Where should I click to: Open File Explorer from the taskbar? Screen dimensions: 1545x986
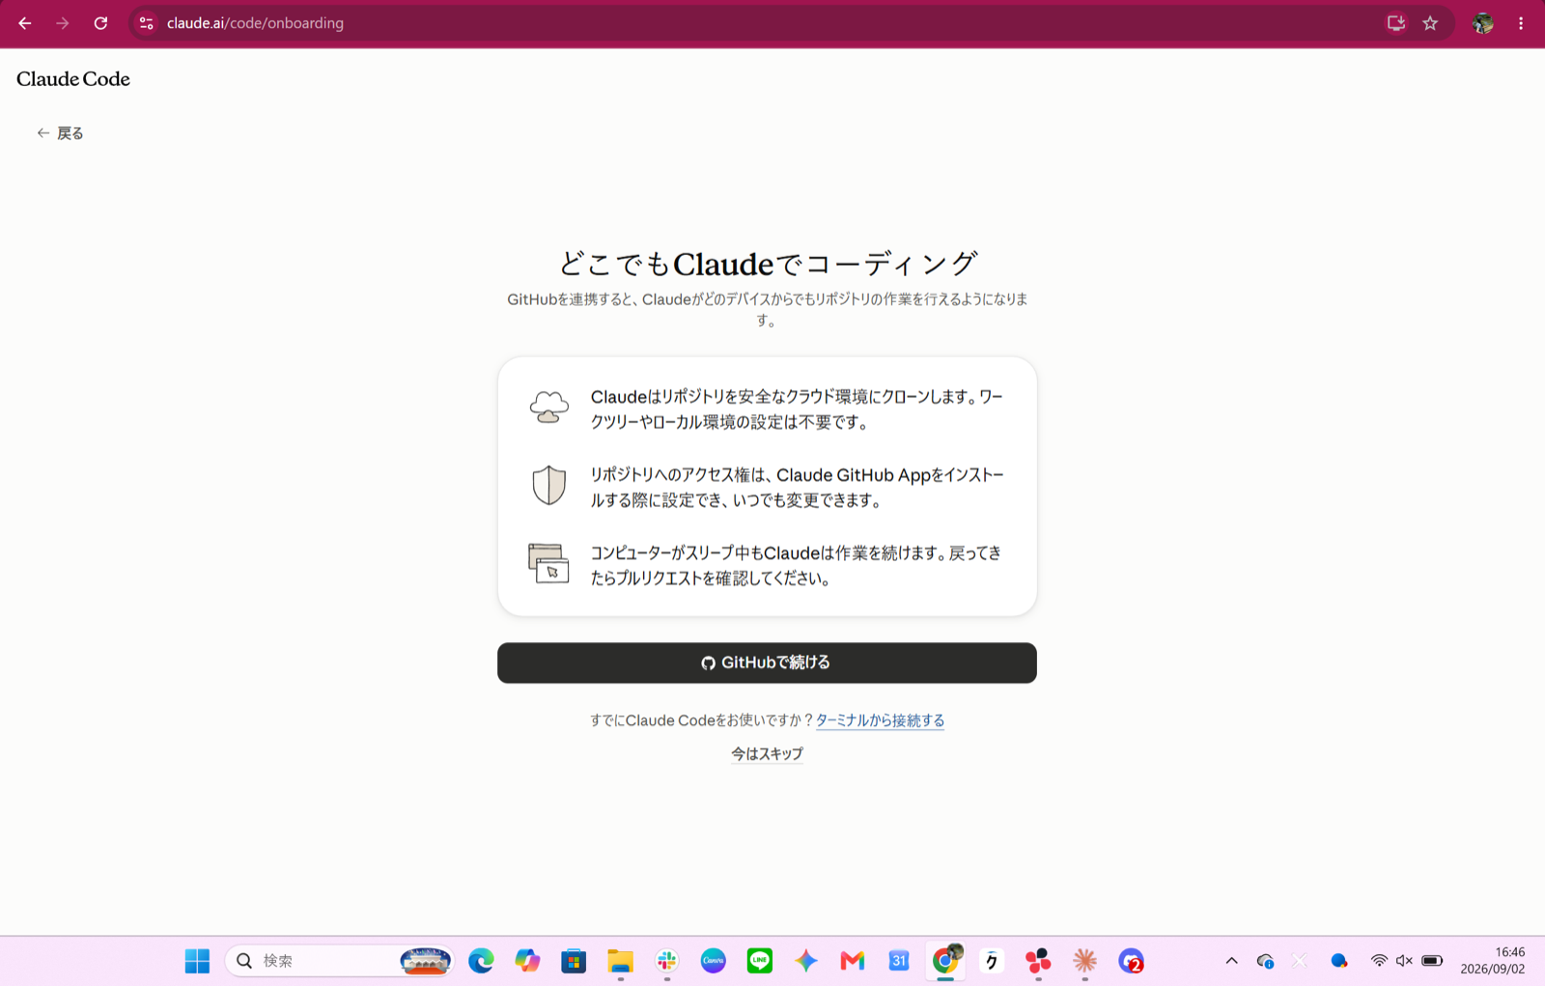click(x=620, y=961)
